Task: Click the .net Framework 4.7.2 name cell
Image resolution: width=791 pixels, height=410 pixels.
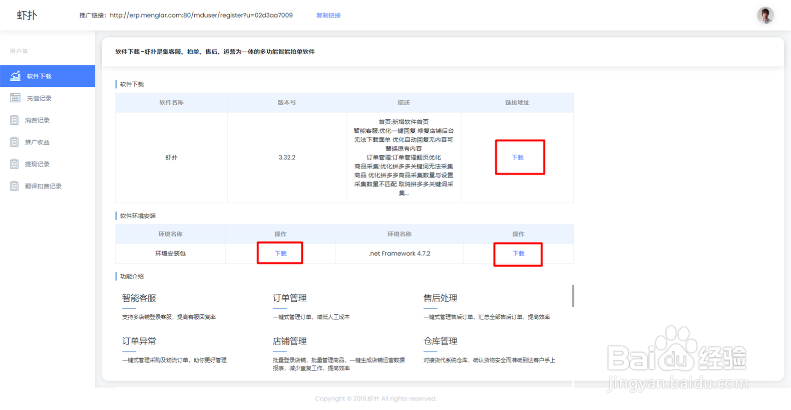Action: [399, 254]
